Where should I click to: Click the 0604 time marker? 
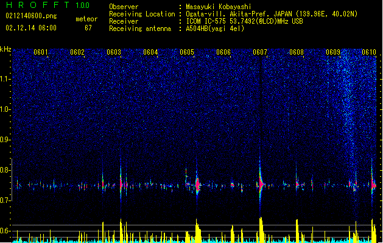[150, 52]
